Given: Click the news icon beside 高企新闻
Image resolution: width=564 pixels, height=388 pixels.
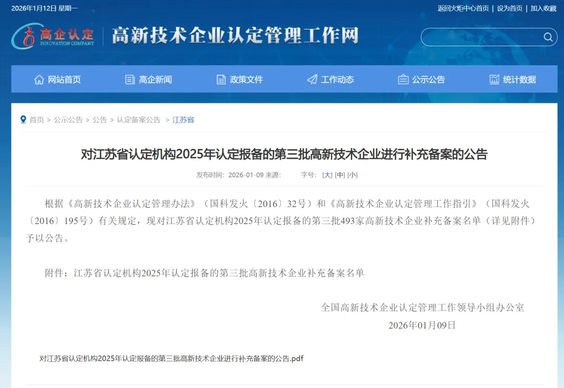Looking at the screenshot, I should point(130,79).
